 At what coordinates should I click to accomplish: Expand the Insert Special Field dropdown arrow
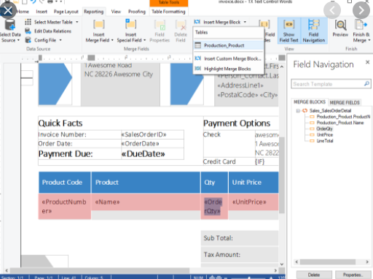[x=144, y=40]
